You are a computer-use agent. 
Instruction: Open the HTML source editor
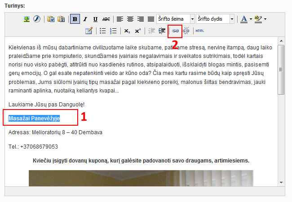tap(200, 31)
